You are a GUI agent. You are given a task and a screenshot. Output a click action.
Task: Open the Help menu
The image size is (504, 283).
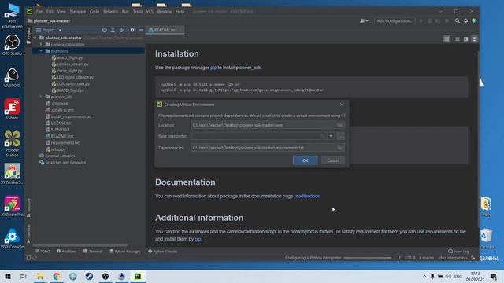[180, 12]
